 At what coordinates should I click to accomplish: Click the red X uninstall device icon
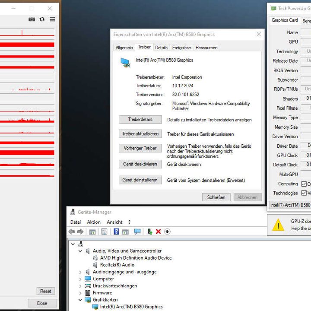click(158, 232)
